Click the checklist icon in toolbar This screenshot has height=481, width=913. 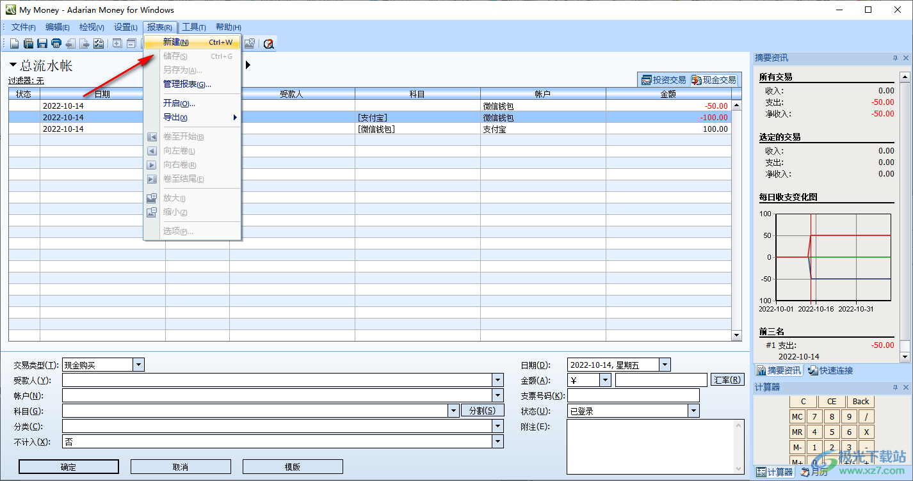99,43
